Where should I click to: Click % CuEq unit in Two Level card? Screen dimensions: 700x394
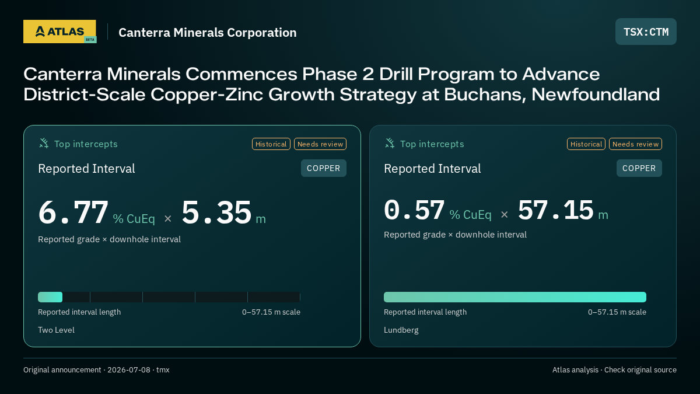pos(134,219)
